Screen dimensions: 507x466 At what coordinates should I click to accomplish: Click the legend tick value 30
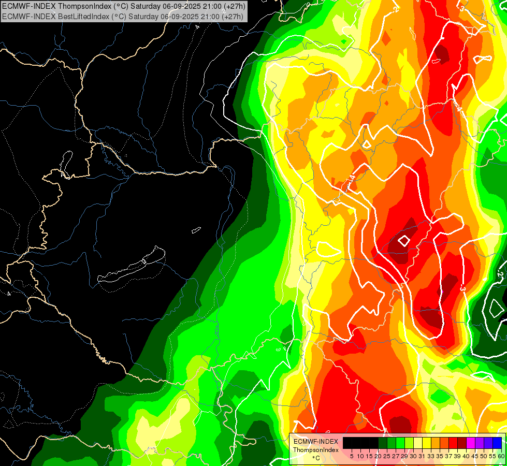[414, 456]
